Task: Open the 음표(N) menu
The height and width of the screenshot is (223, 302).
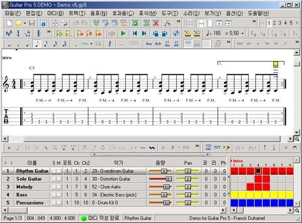Action: 99,13
